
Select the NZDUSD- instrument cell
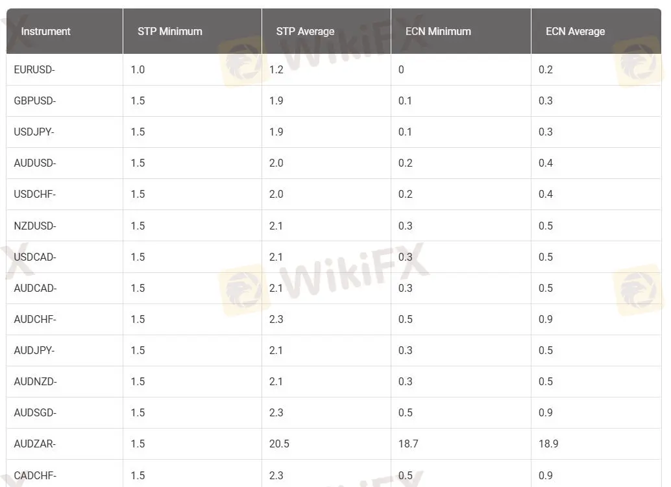[x=35, y=226]
